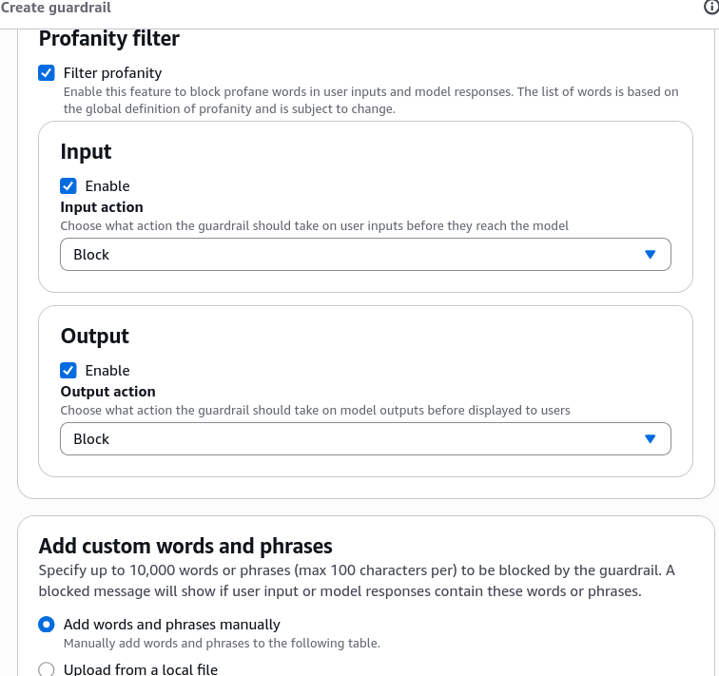Choose Upload from a local file radio
The height and width of the screenshot is (676, 719).
pos(47,669)
